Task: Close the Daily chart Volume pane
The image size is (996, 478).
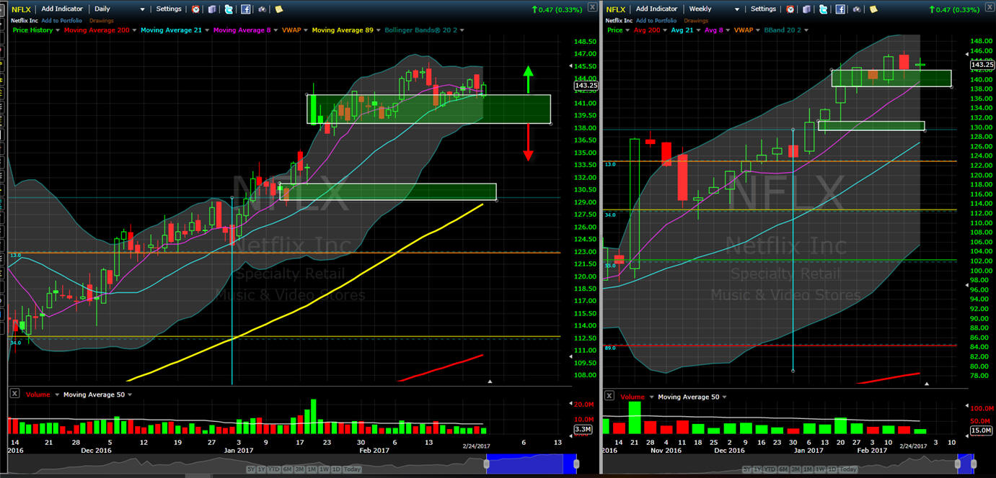Action: pos(15,394)
